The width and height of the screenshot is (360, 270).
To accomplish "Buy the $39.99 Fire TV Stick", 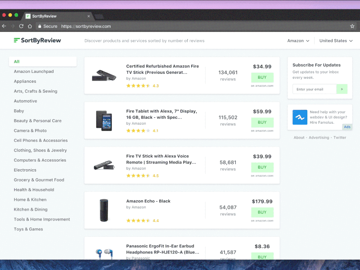I will tap(262, 167).
